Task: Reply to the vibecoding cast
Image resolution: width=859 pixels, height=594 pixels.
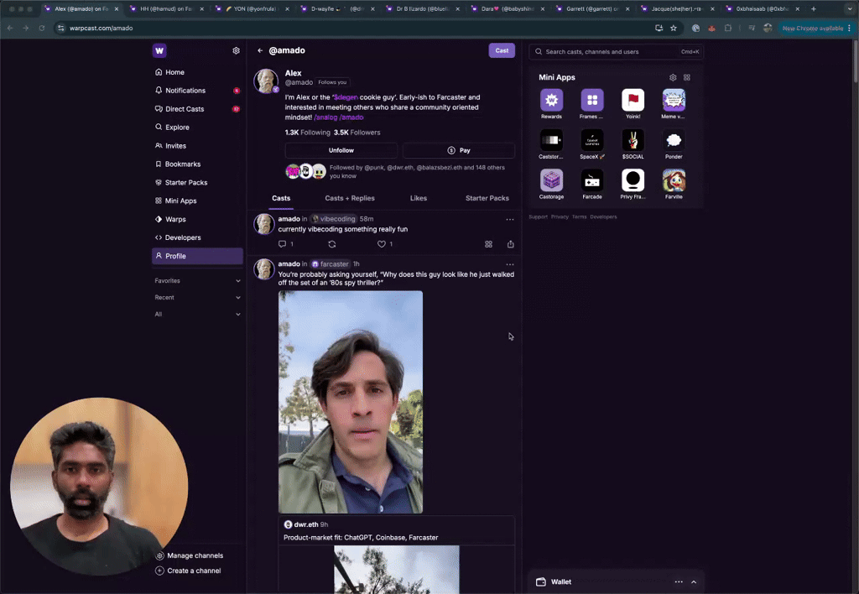Action: click(282, 244)
